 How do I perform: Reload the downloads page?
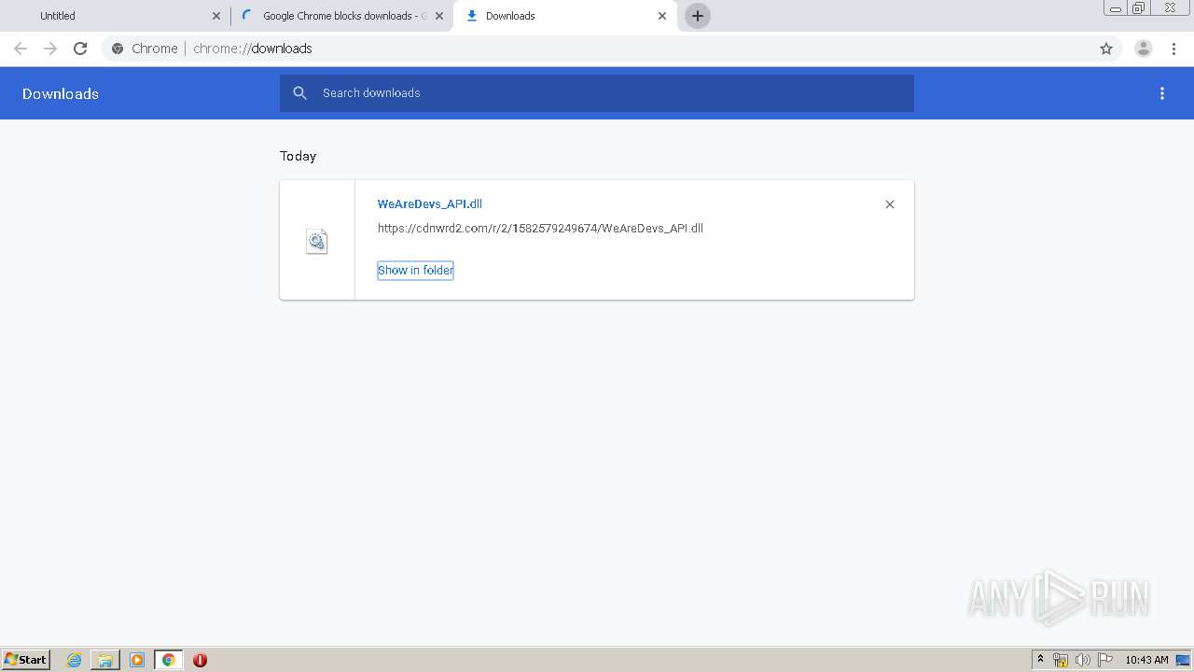[80, 49]
